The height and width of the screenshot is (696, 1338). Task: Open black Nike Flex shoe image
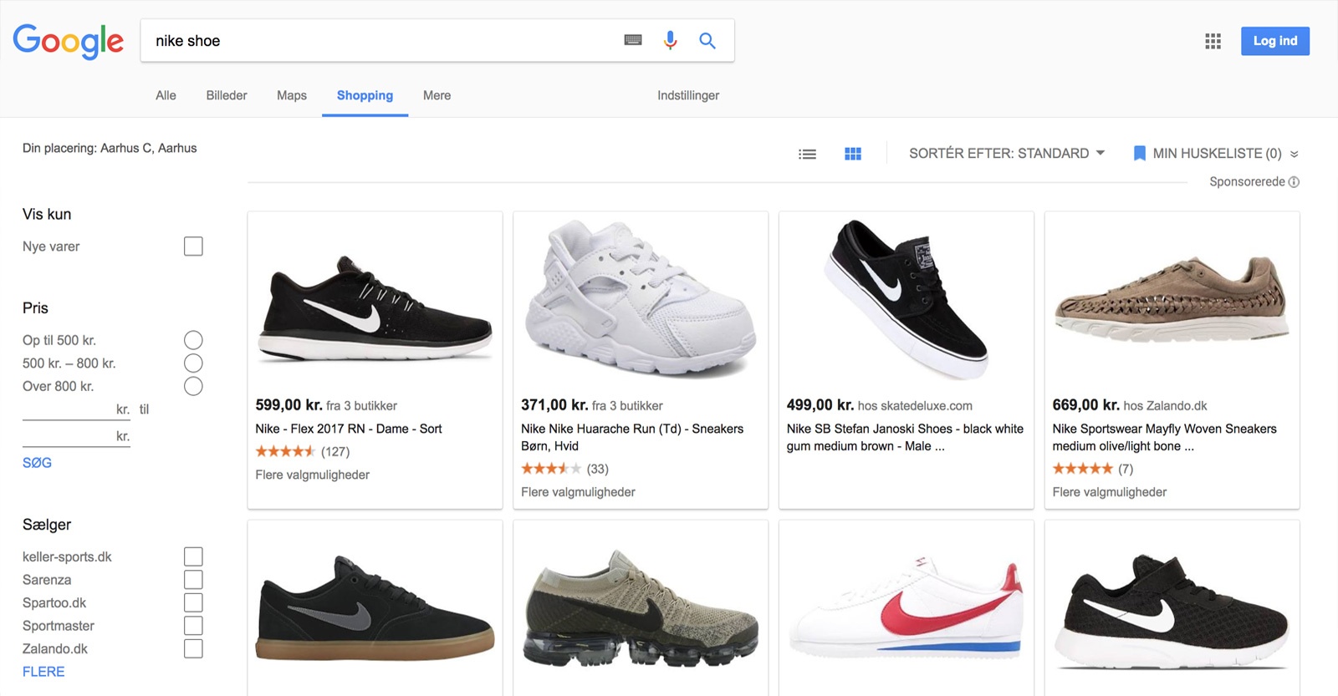point(375,307)
